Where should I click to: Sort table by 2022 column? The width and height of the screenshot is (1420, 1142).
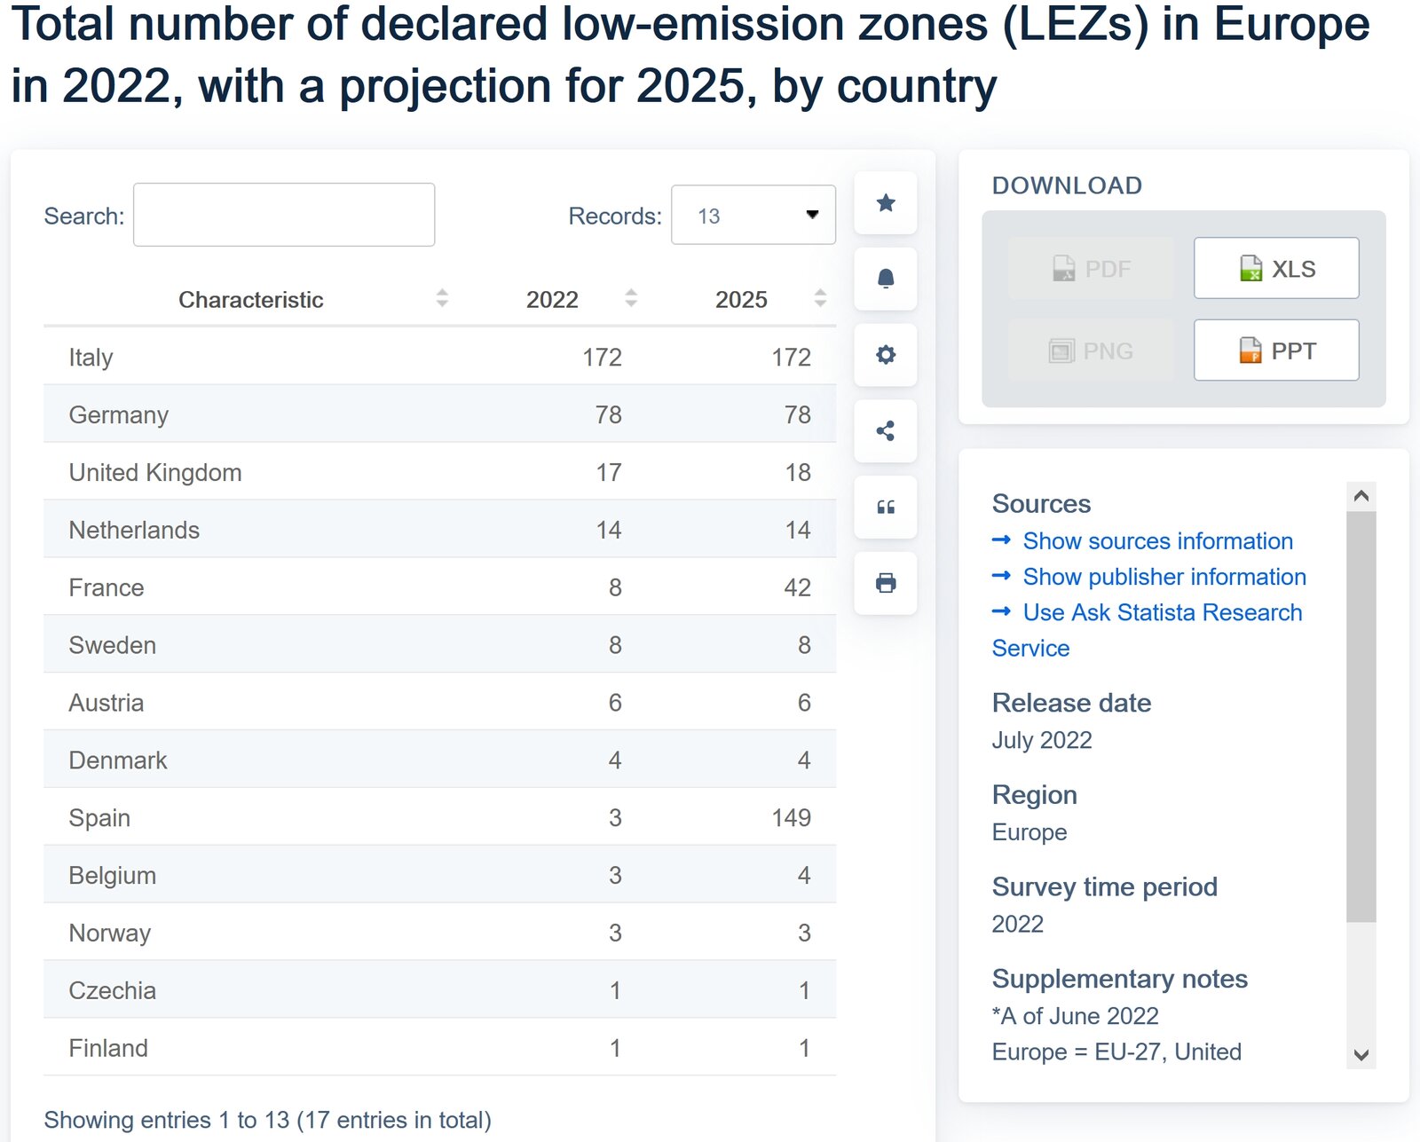552,300
